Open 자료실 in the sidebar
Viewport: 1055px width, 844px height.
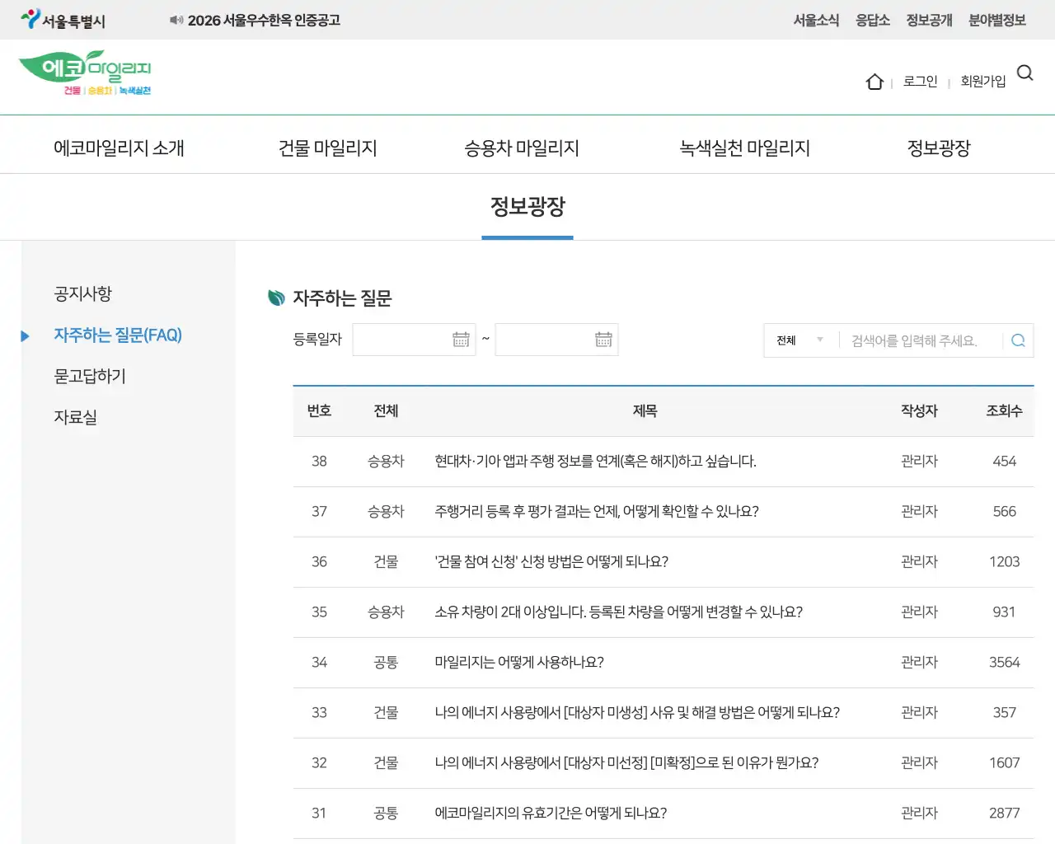[x=75, y=418]
